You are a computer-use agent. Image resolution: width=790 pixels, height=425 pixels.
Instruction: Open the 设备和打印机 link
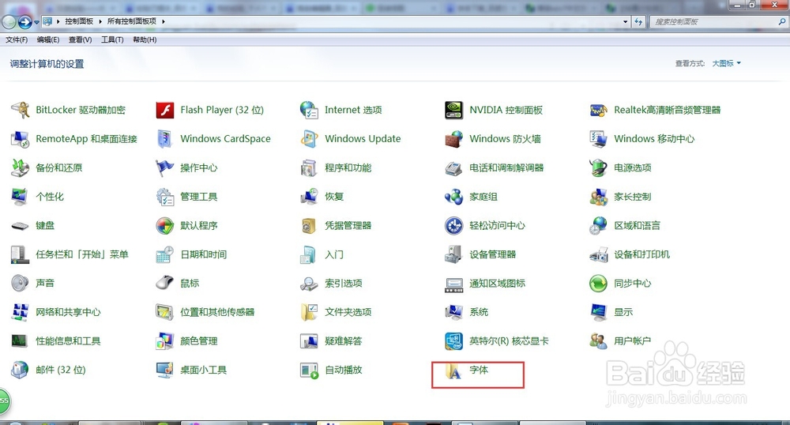pyautogui.click(x=641, y=254)
